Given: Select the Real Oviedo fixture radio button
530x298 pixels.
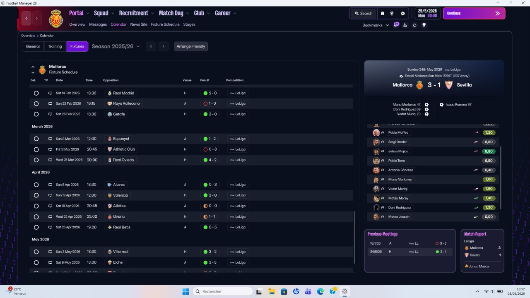Looking at the screenshot, I should pos(36,160).
